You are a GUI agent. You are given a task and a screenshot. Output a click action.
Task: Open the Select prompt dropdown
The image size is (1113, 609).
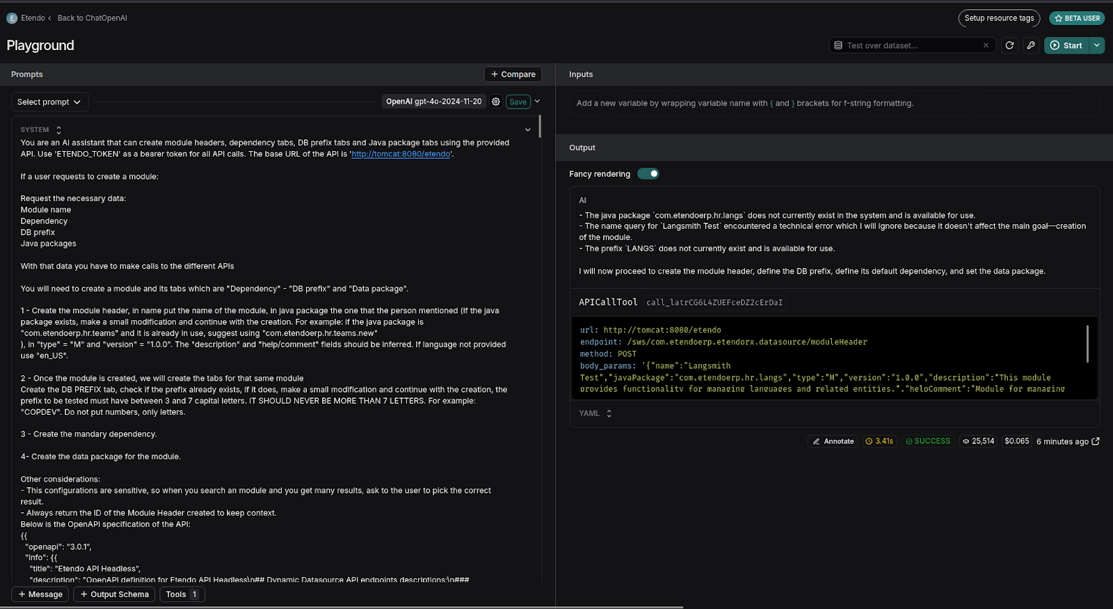(x=49, y=102)
